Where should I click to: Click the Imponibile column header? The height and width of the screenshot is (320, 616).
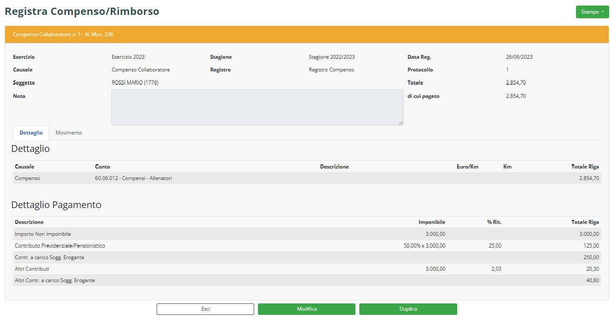coord(432,222)
